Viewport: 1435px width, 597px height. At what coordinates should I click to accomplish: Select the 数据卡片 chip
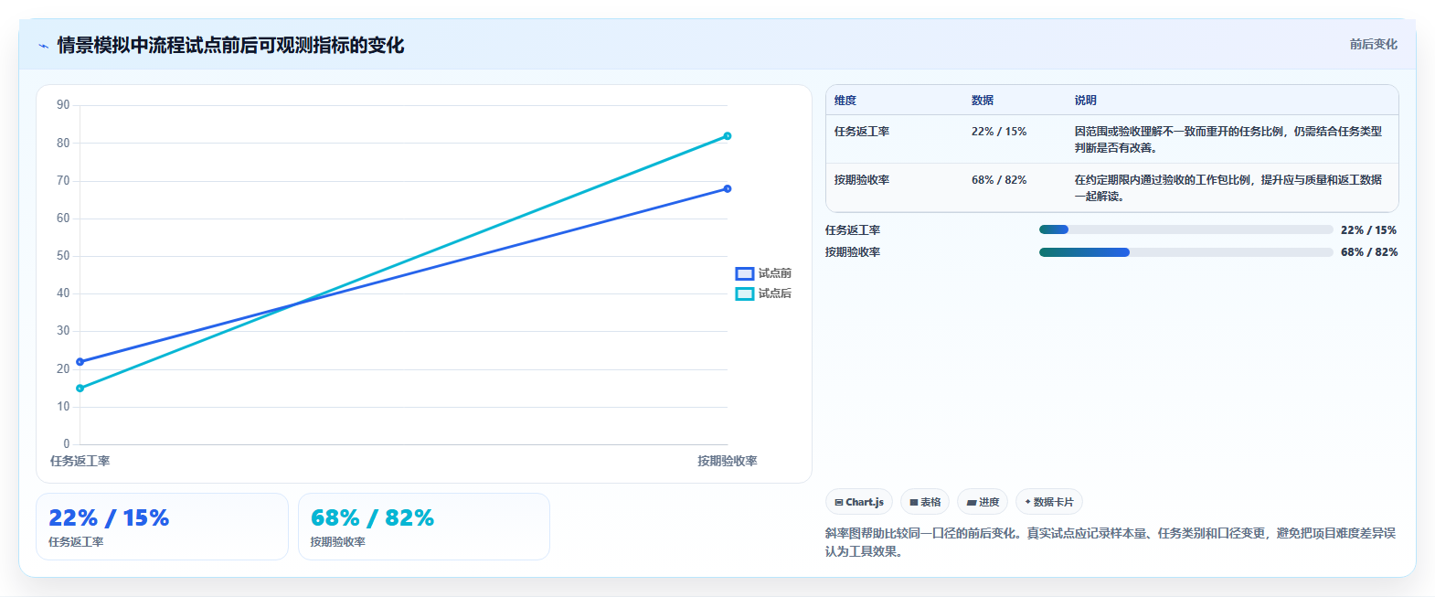tap(1049, 502)
